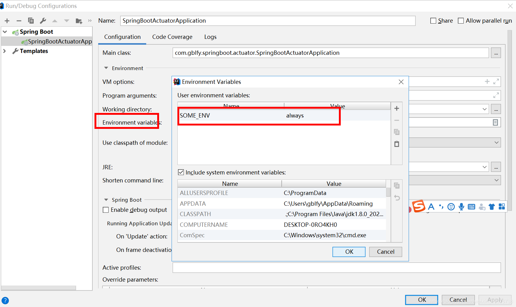Open Sogou skin shirt icon

(492, 207)
